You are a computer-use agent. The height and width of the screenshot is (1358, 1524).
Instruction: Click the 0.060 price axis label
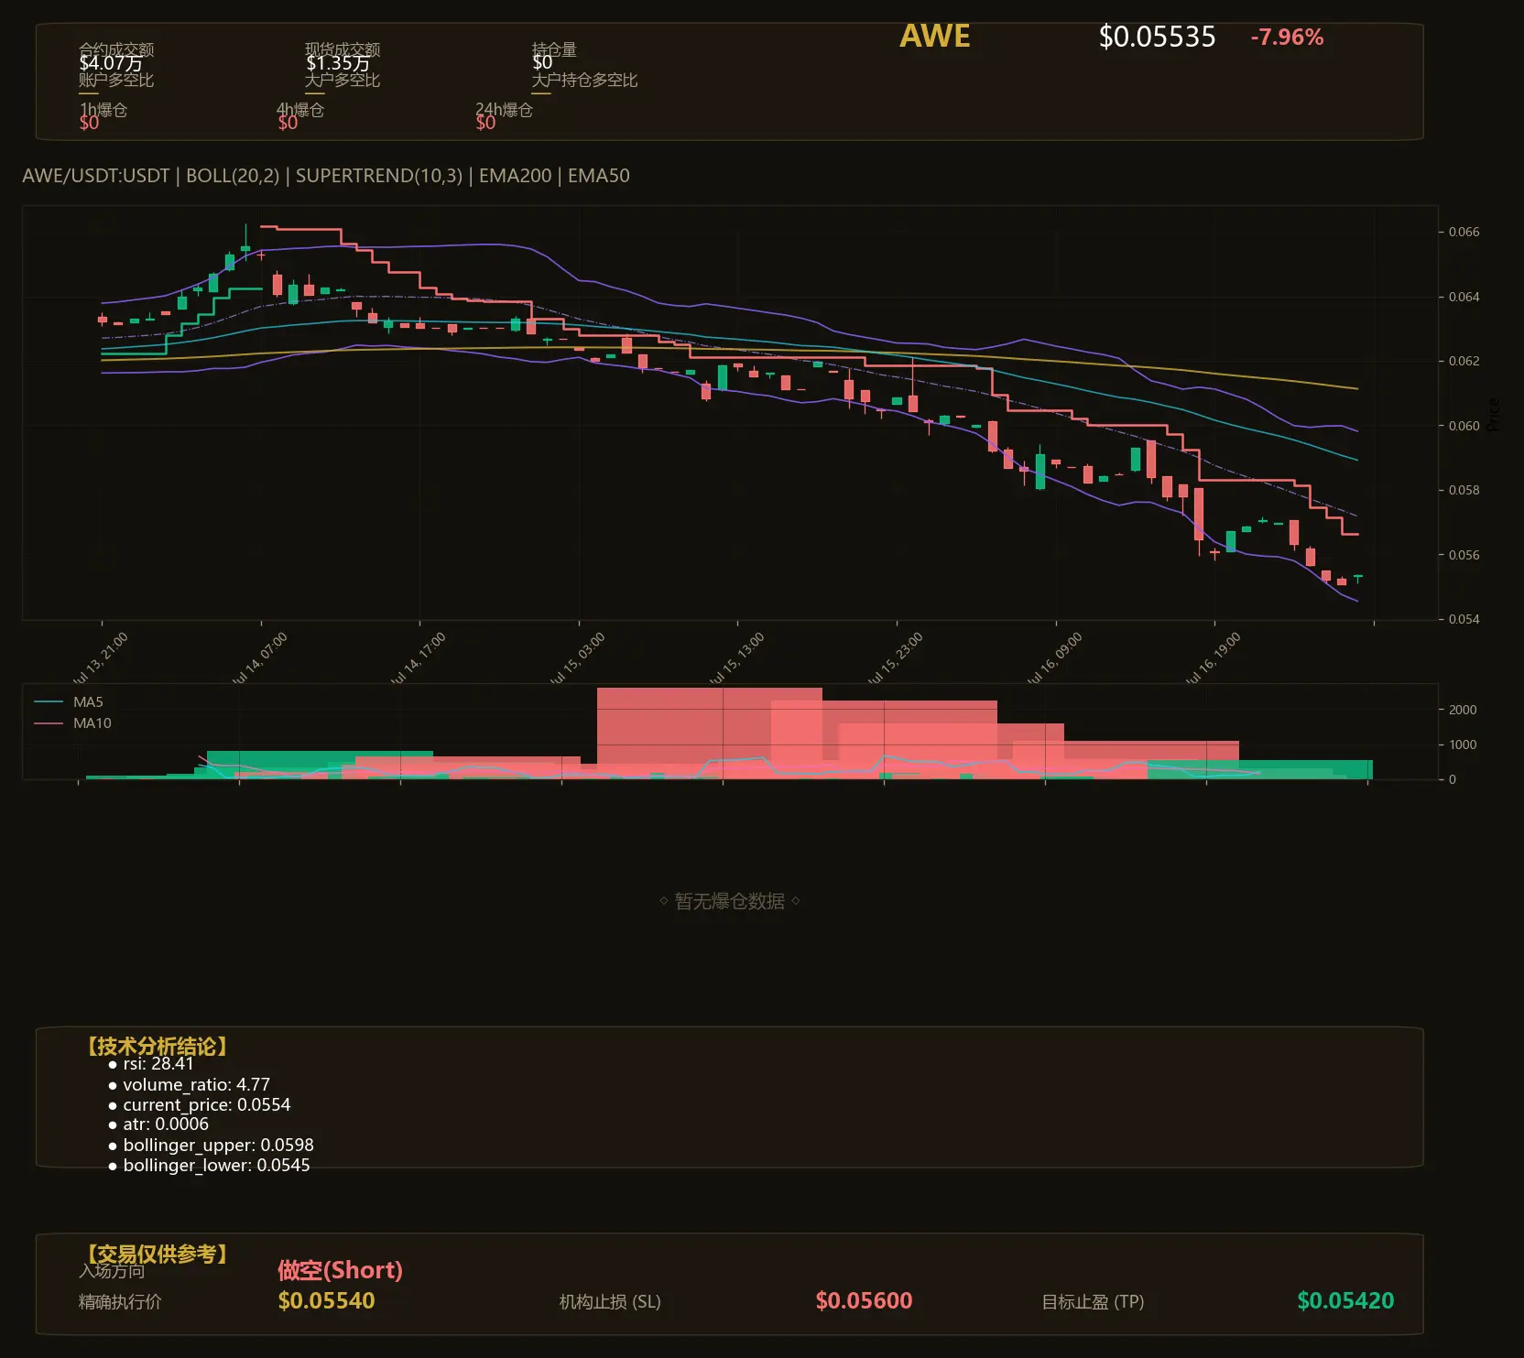click(1464, 426)
